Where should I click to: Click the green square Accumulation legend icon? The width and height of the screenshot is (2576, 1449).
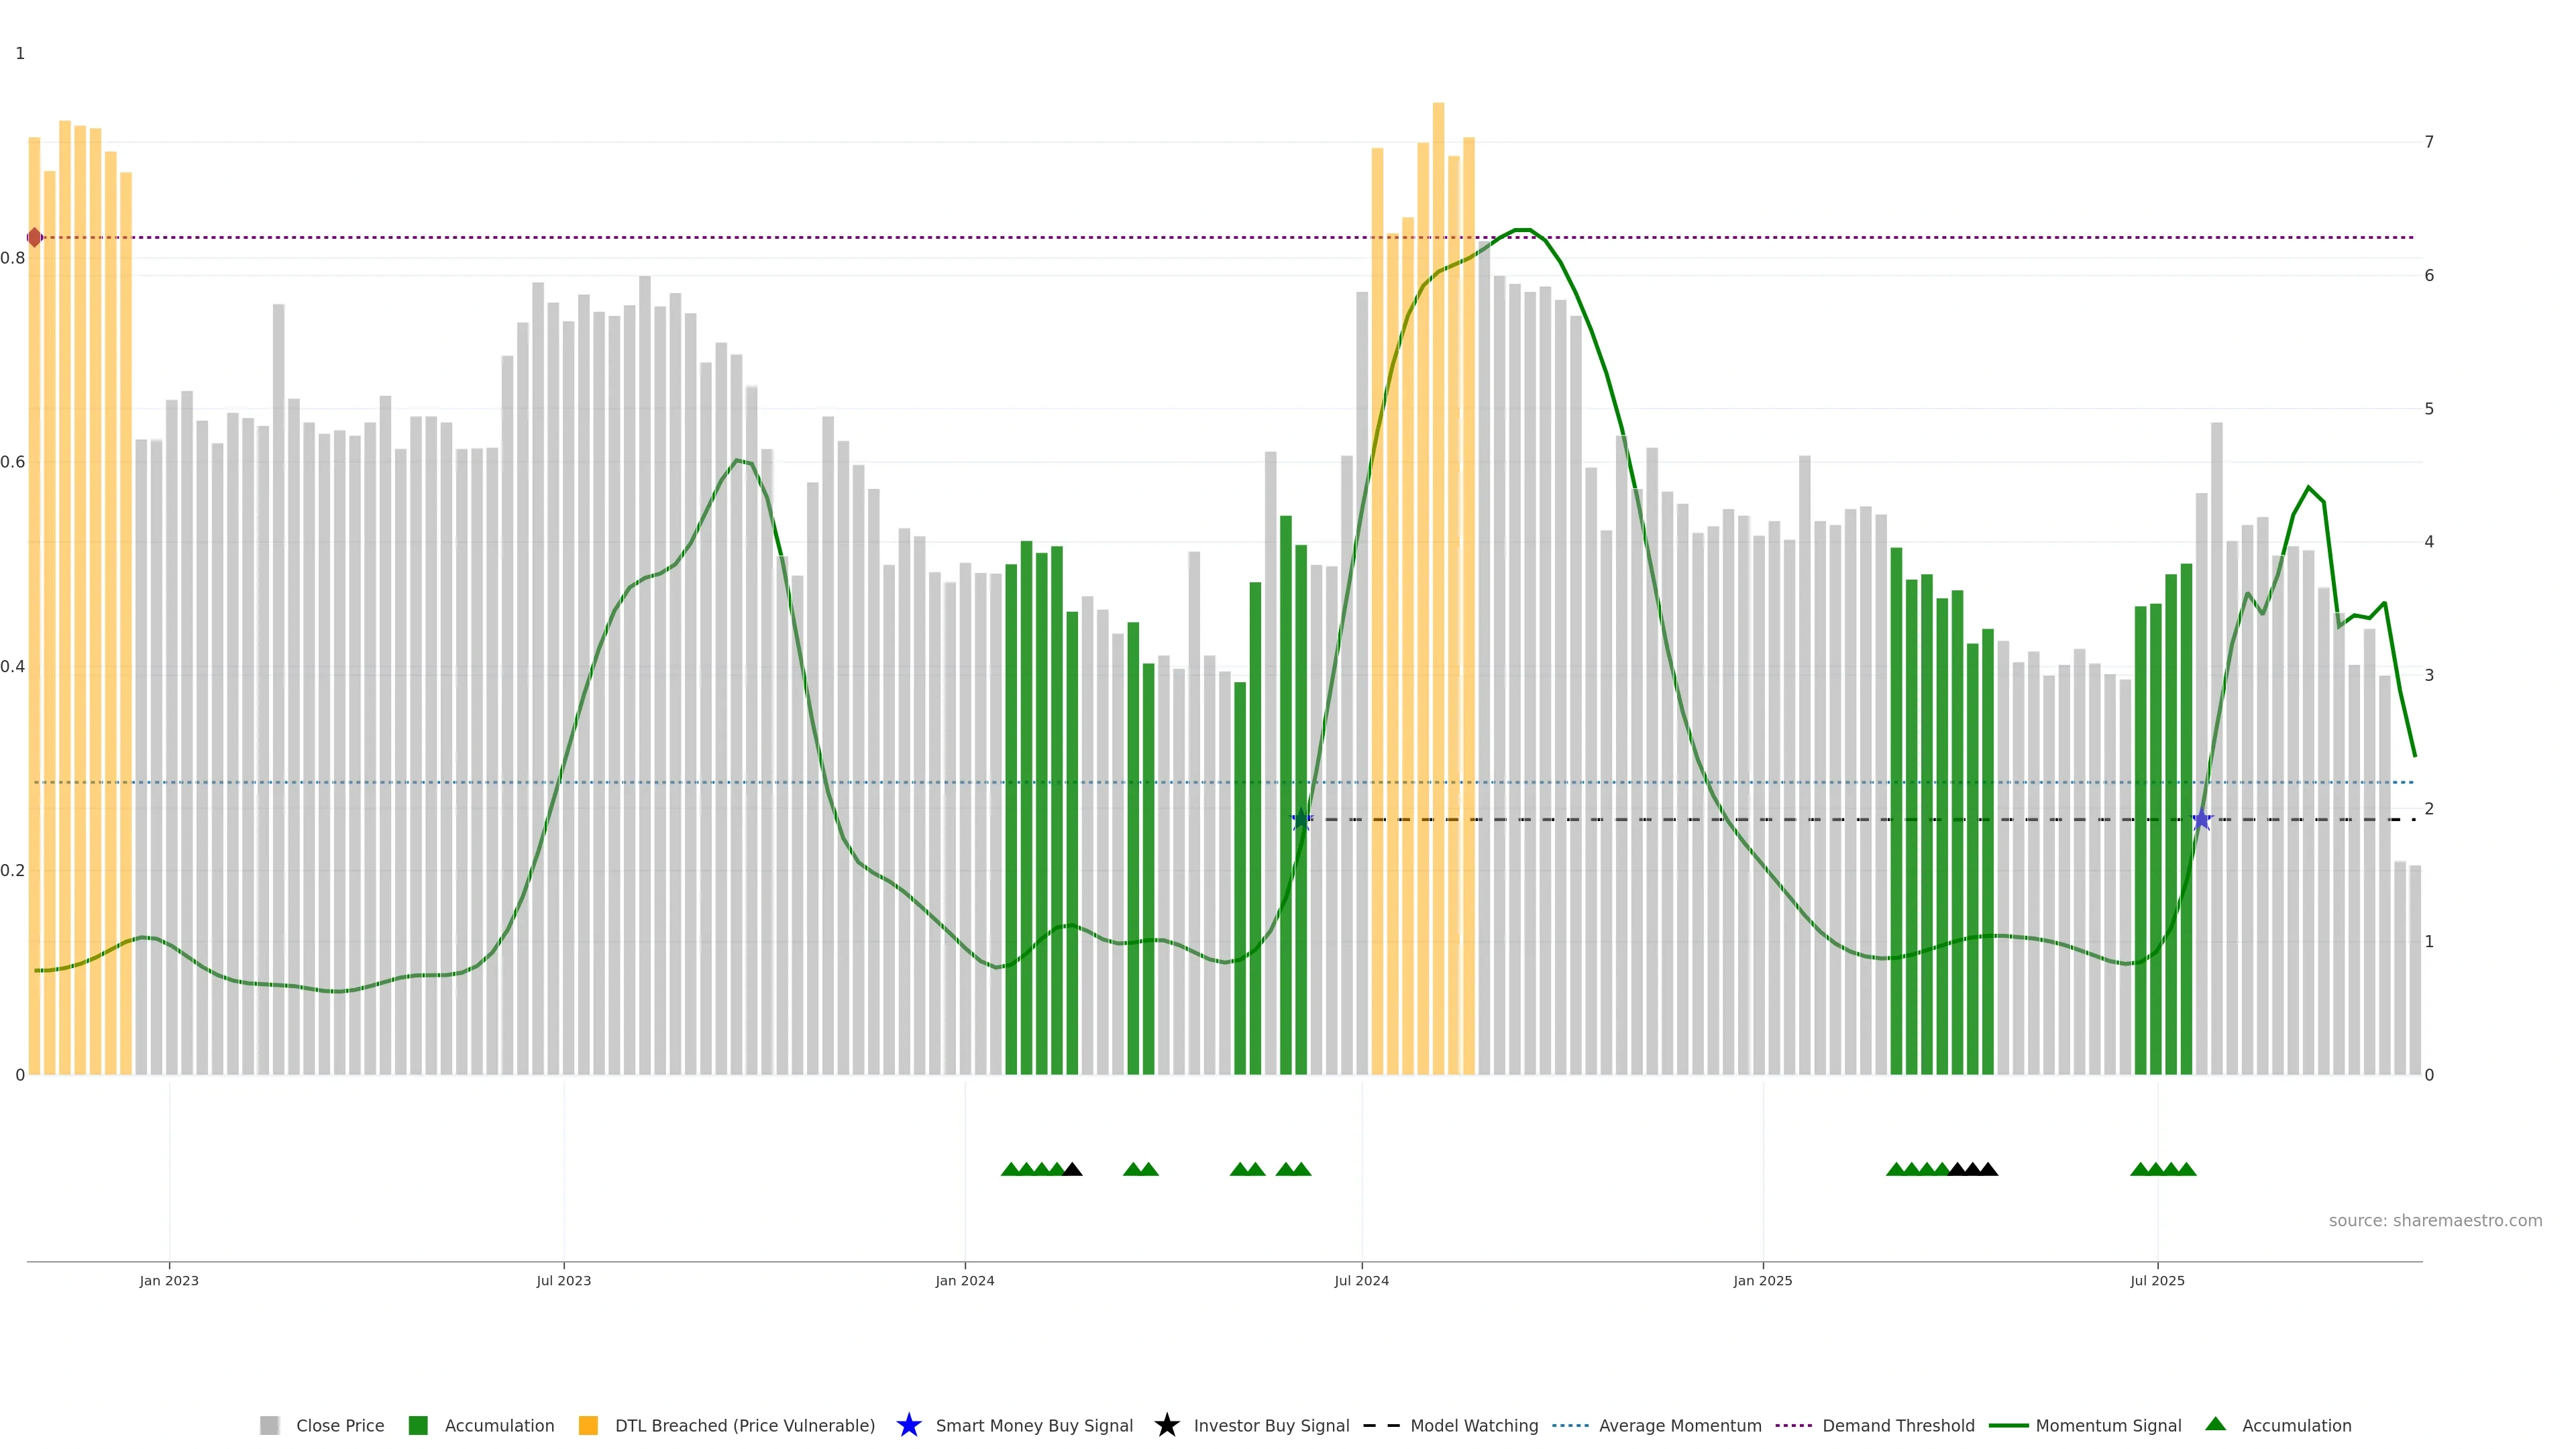point(418,1425)
